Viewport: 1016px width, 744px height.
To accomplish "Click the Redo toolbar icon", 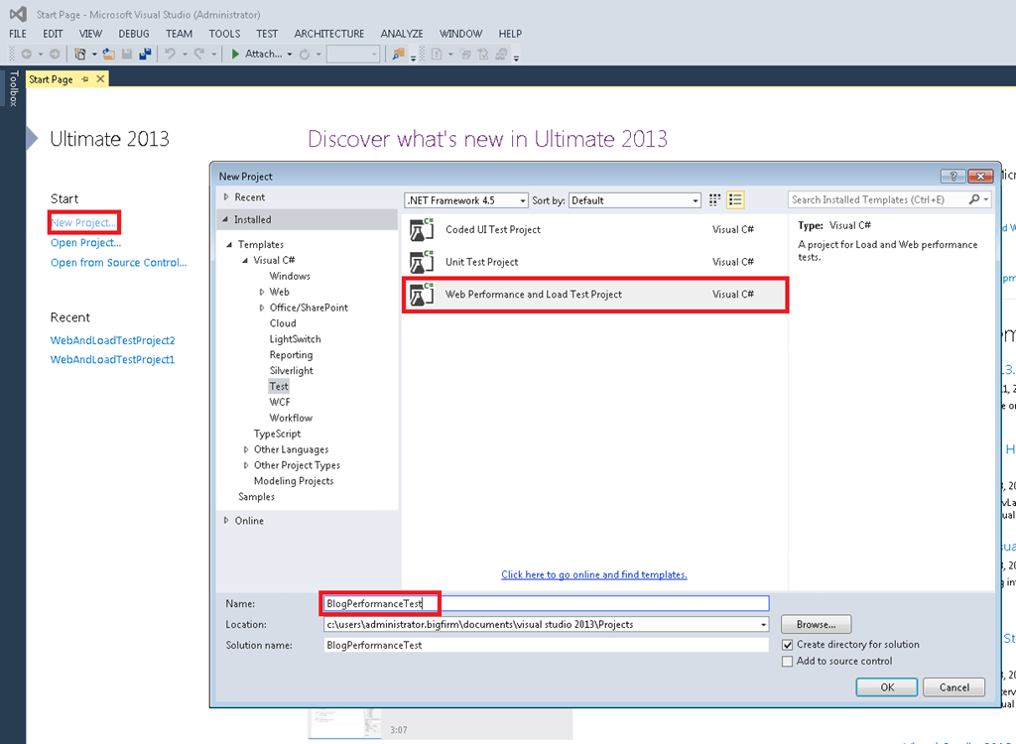I will [x=198, y=55].
